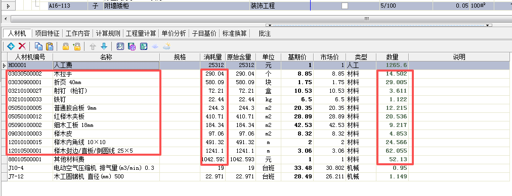512x196 pixels.
Task: Open the 工作内容 tab
Action: 78,33
